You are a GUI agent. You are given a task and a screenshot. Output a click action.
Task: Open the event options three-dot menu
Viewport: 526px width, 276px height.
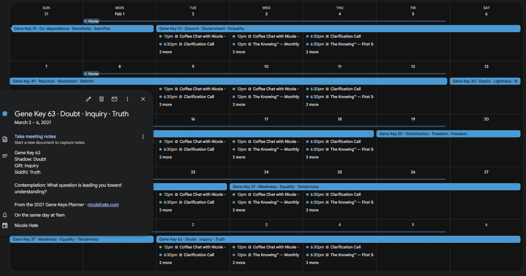[x=127, y=99]
